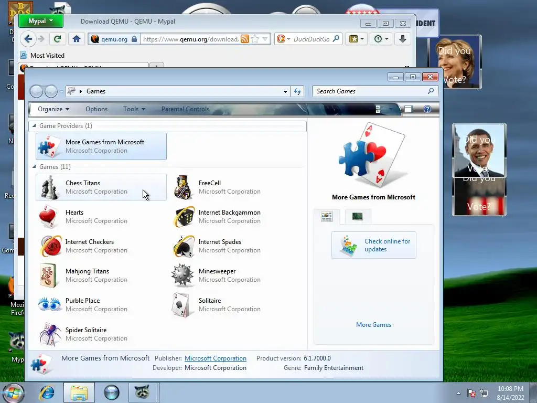Select the Mahjong Titans tile icon
The width and height of the screenshot is (537, 403).
[x=48, y=275]
